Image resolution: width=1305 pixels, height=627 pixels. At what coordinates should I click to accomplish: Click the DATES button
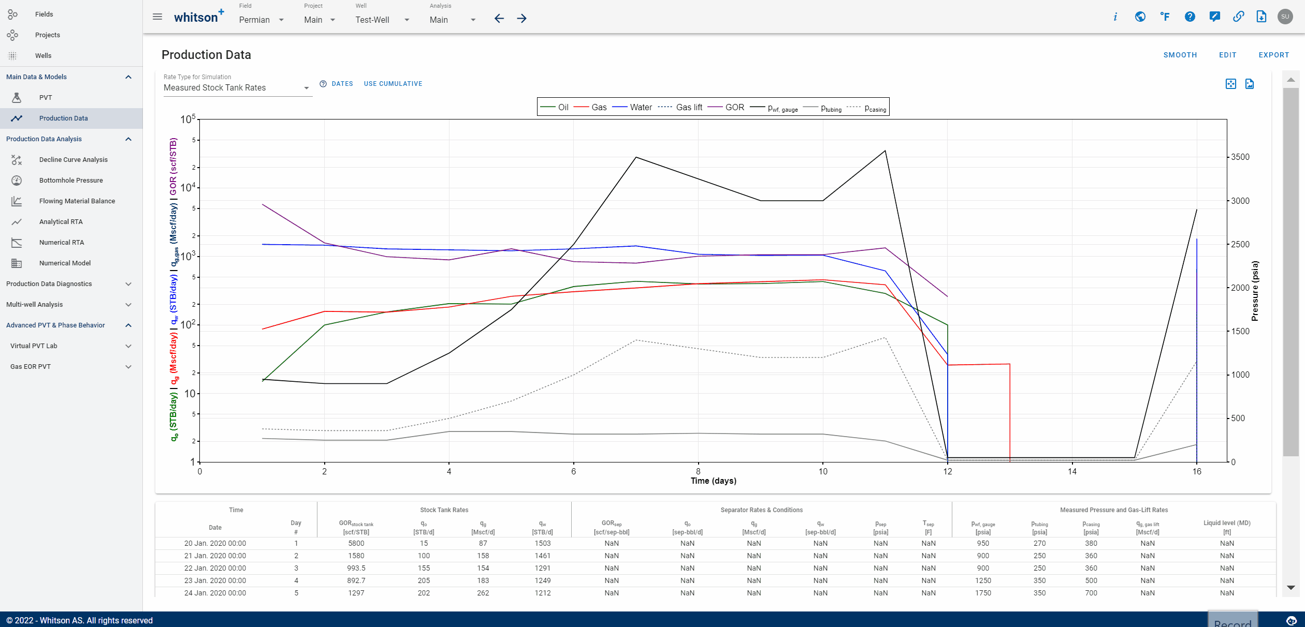(x=342, y=84)
